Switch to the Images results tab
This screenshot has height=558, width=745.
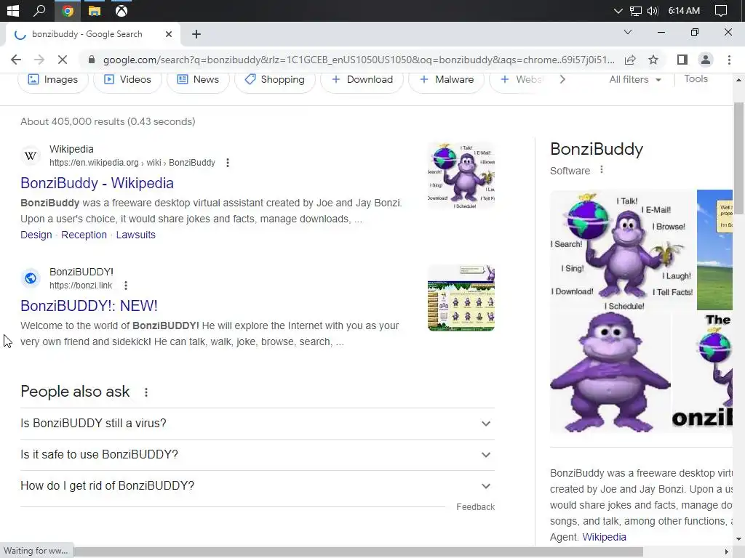(52, 80)
